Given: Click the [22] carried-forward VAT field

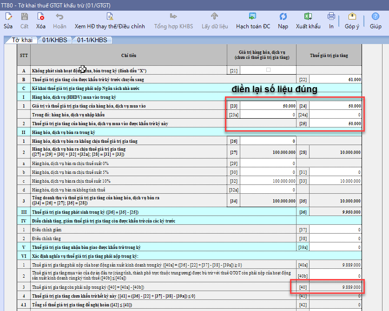Looking at the screenshot, I should [x=335, y=79].
